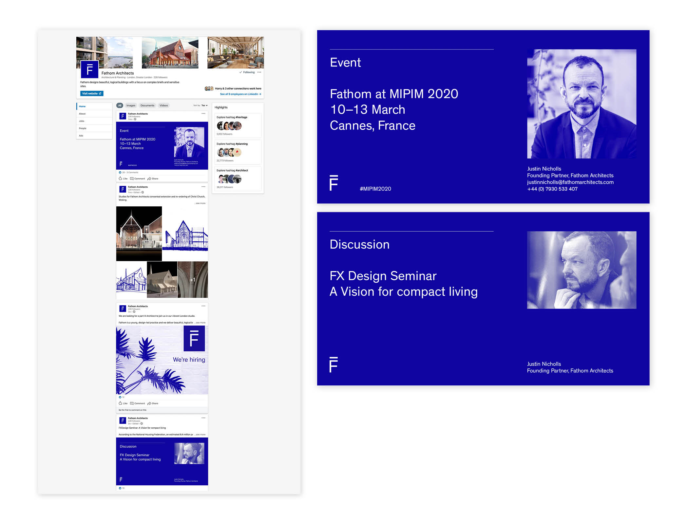Screen dimensions: 688x524
Task: Open the MIPIM 2020 event post image
Action: 162,146
